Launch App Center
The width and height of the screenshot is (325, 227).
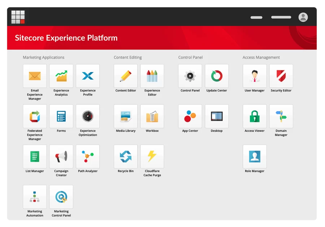pyautogui.click(x=190, y=116)
